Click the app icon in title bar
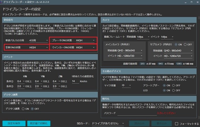200x127 pixels. click(1, 2)
